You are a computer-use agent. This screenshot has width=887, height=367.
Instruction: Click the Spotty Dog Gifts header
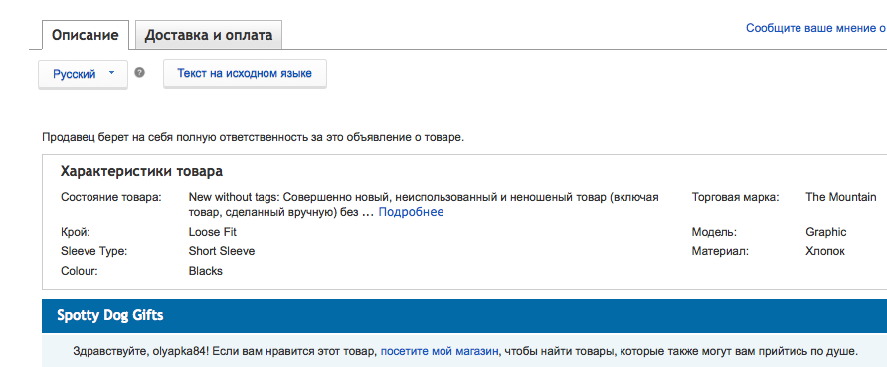pos(110,315)
